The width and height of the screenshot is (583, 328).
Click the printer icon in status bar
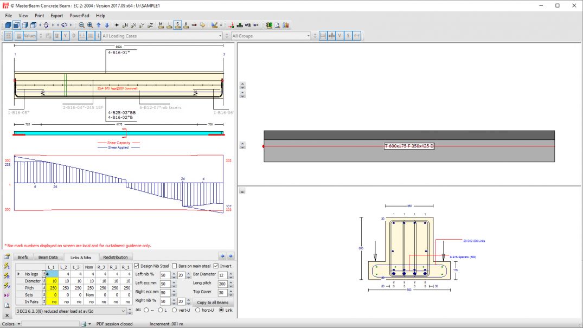point(84,324)
